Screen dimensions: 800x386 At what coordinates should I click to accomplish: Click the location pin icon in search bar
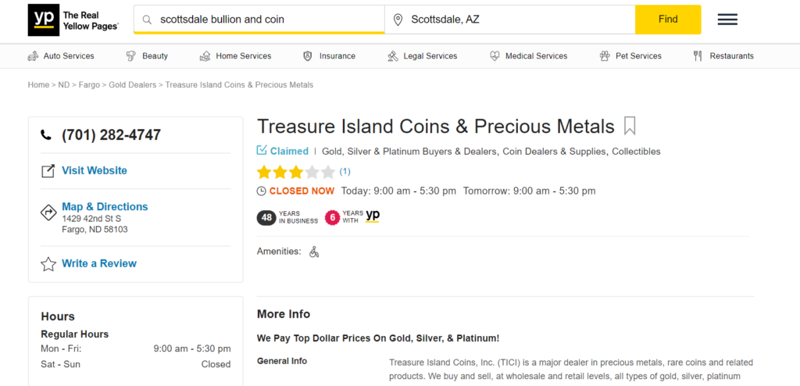point(398,20)
